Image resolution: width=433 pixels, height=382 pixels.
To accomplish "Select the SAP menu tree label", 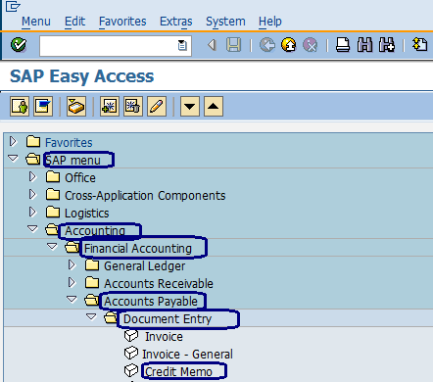I will point(72,161).
